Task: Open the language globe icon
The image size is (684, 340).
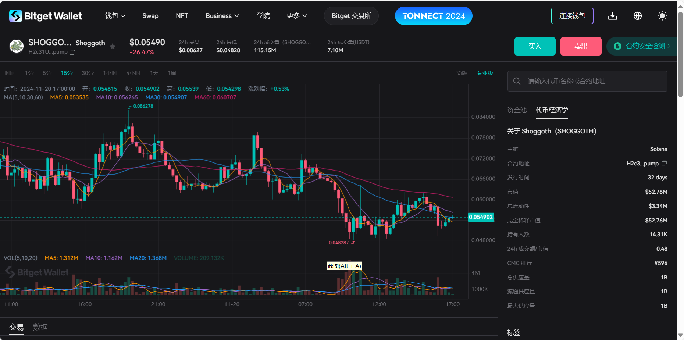Action: (x=638, y=16)
